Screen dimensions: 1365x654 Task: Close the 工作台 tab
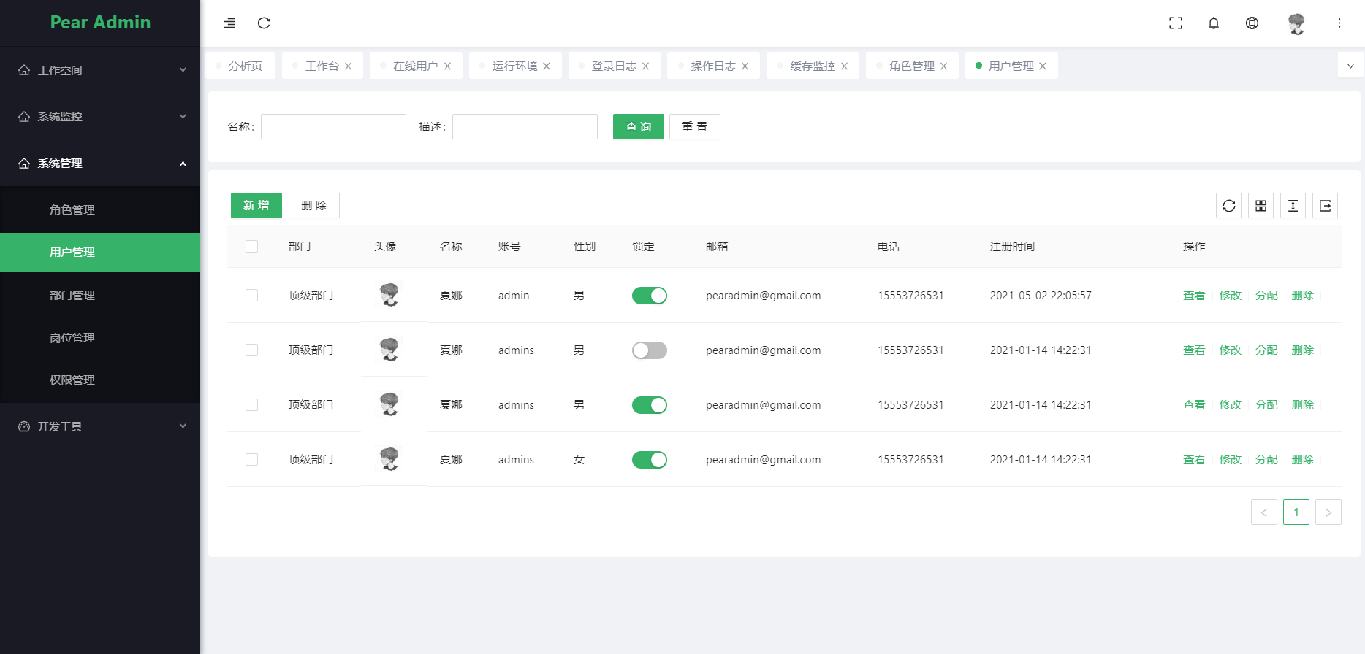pos(349,66)
